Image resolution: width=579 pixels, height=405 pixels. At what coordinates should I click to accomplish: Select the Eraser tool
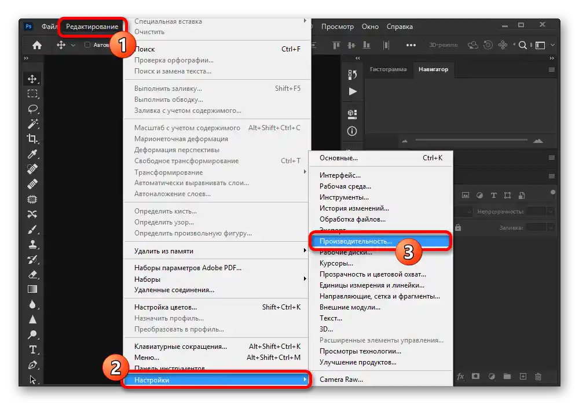click(32, 274)
